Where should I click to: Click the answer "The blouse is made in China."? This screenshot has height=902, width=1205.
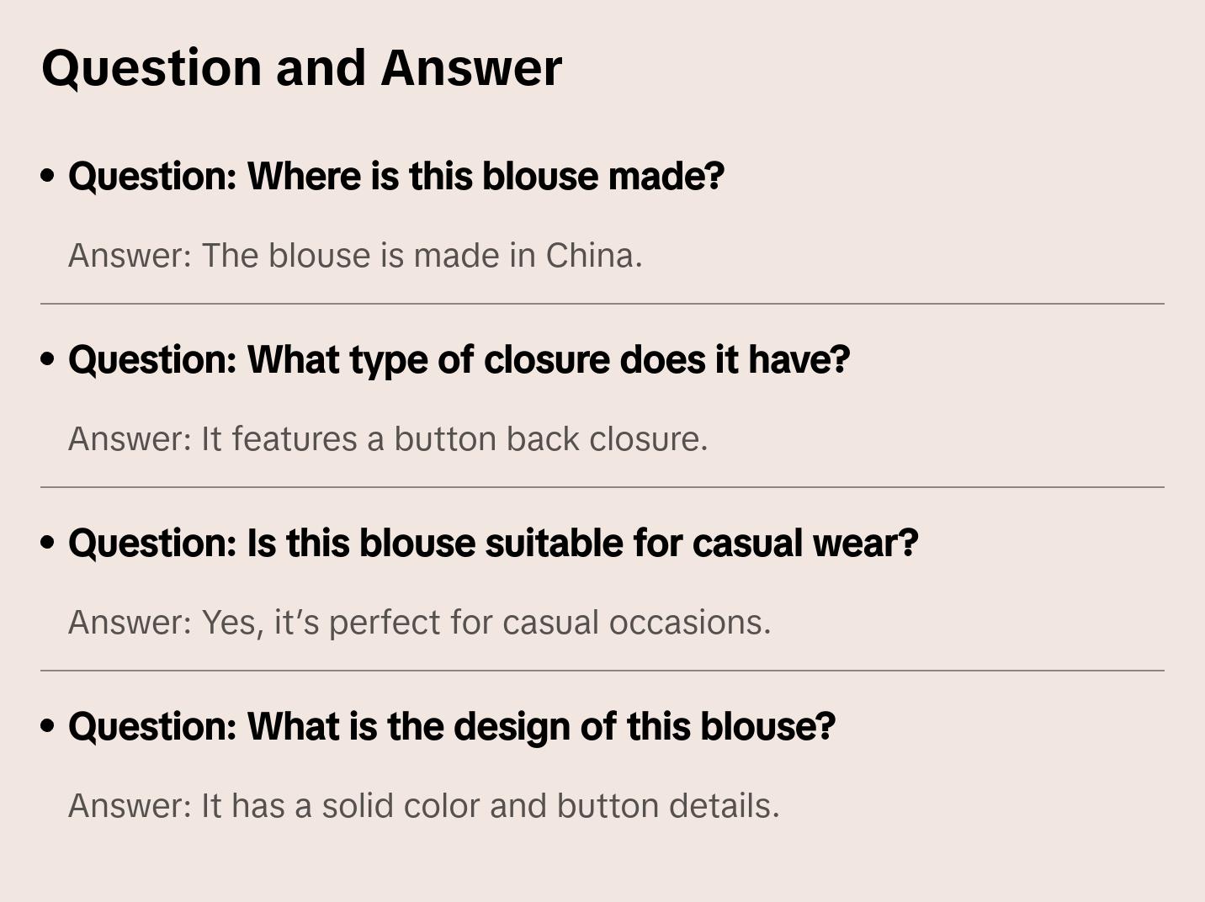355,256
